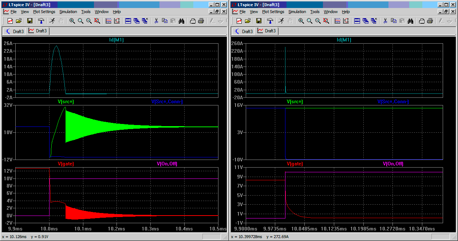Open Control Panel hammer icon in left window
This screenshot has height=241, width=458.
pos(41,21)
